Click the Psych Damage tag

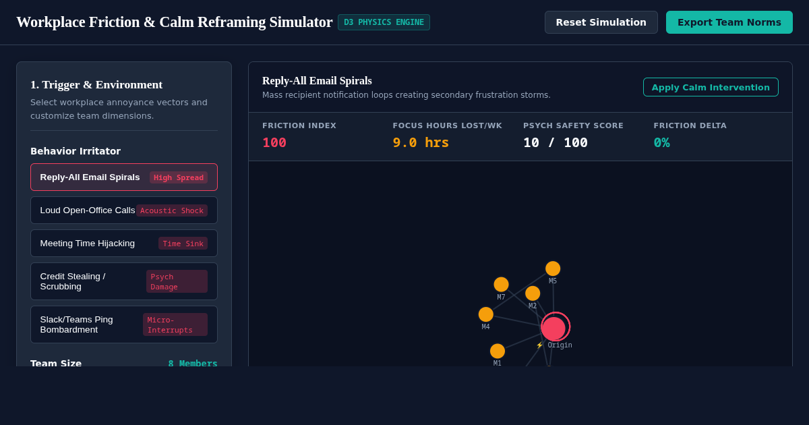(177, 281)
